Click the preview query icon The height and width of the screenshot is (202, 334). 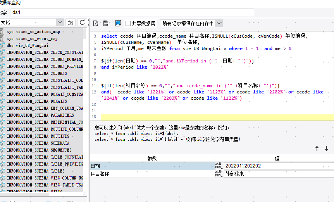96,23
